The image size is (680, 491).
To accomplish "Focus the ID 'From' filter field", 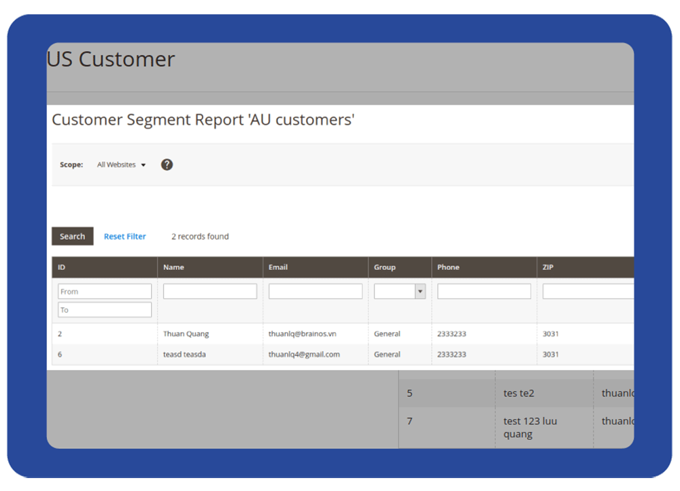I will pos(105,292).
